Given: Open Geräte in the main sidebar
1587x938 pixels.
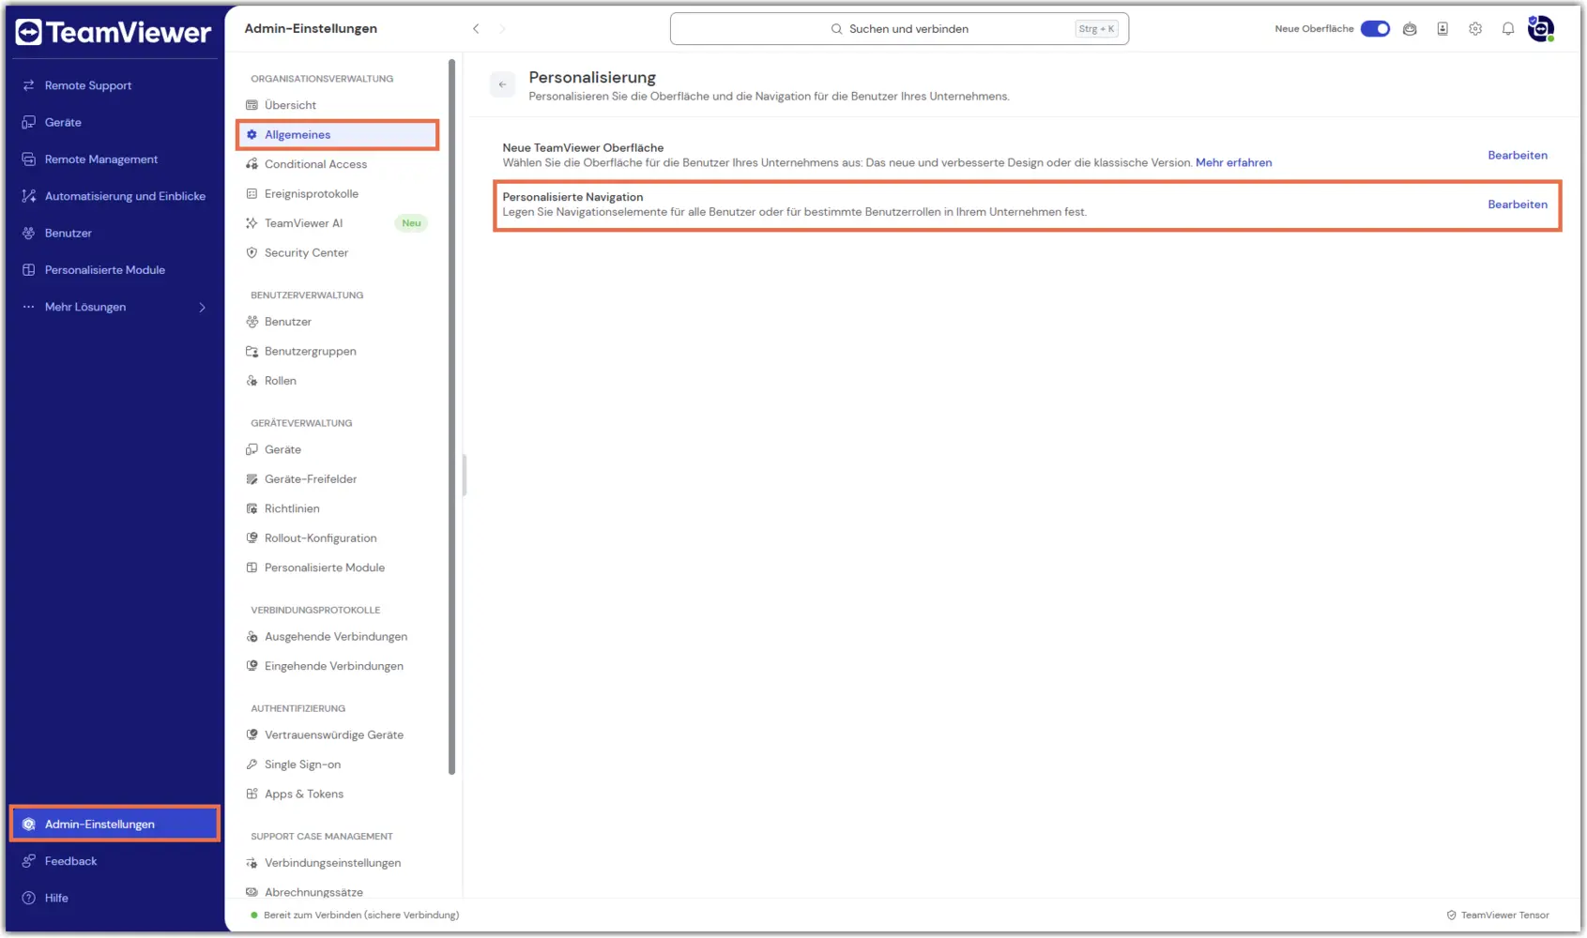Looking at the screenshot, I should coord(114,122).
